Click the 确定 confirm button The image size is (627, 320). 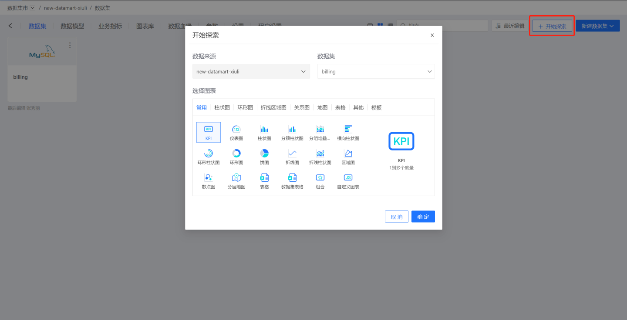coord(423,217)
